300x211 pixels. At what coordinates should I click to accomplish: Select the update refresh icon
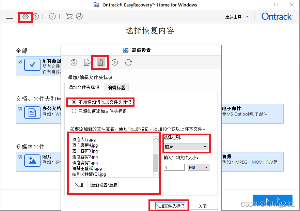coord(128,62)
